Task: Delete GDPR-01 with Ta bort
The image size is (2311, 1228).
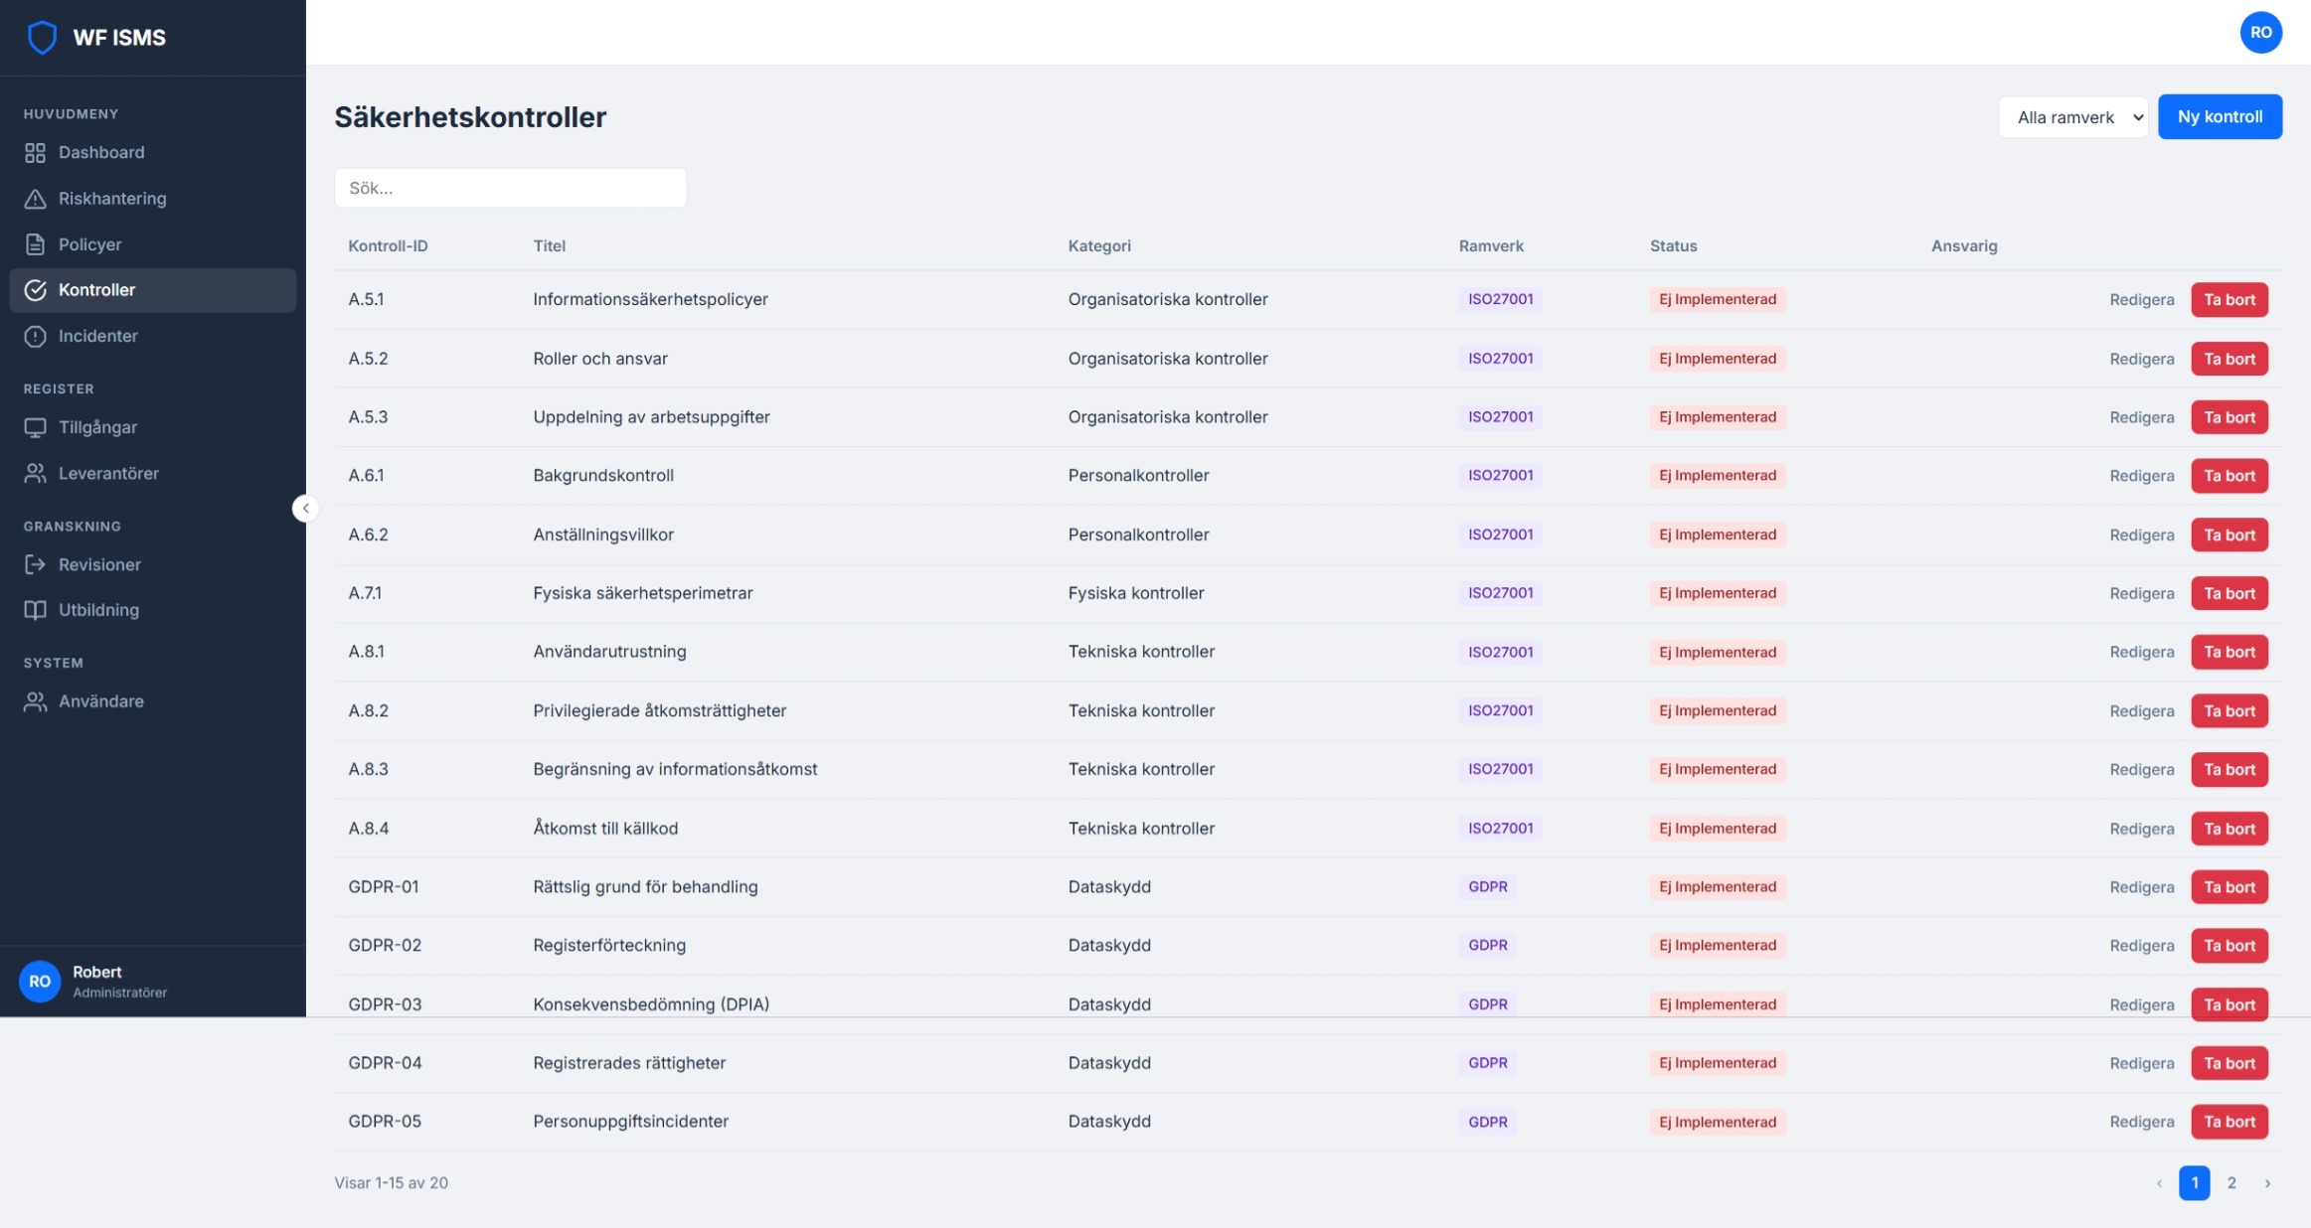Action: tap(2228, 887)
